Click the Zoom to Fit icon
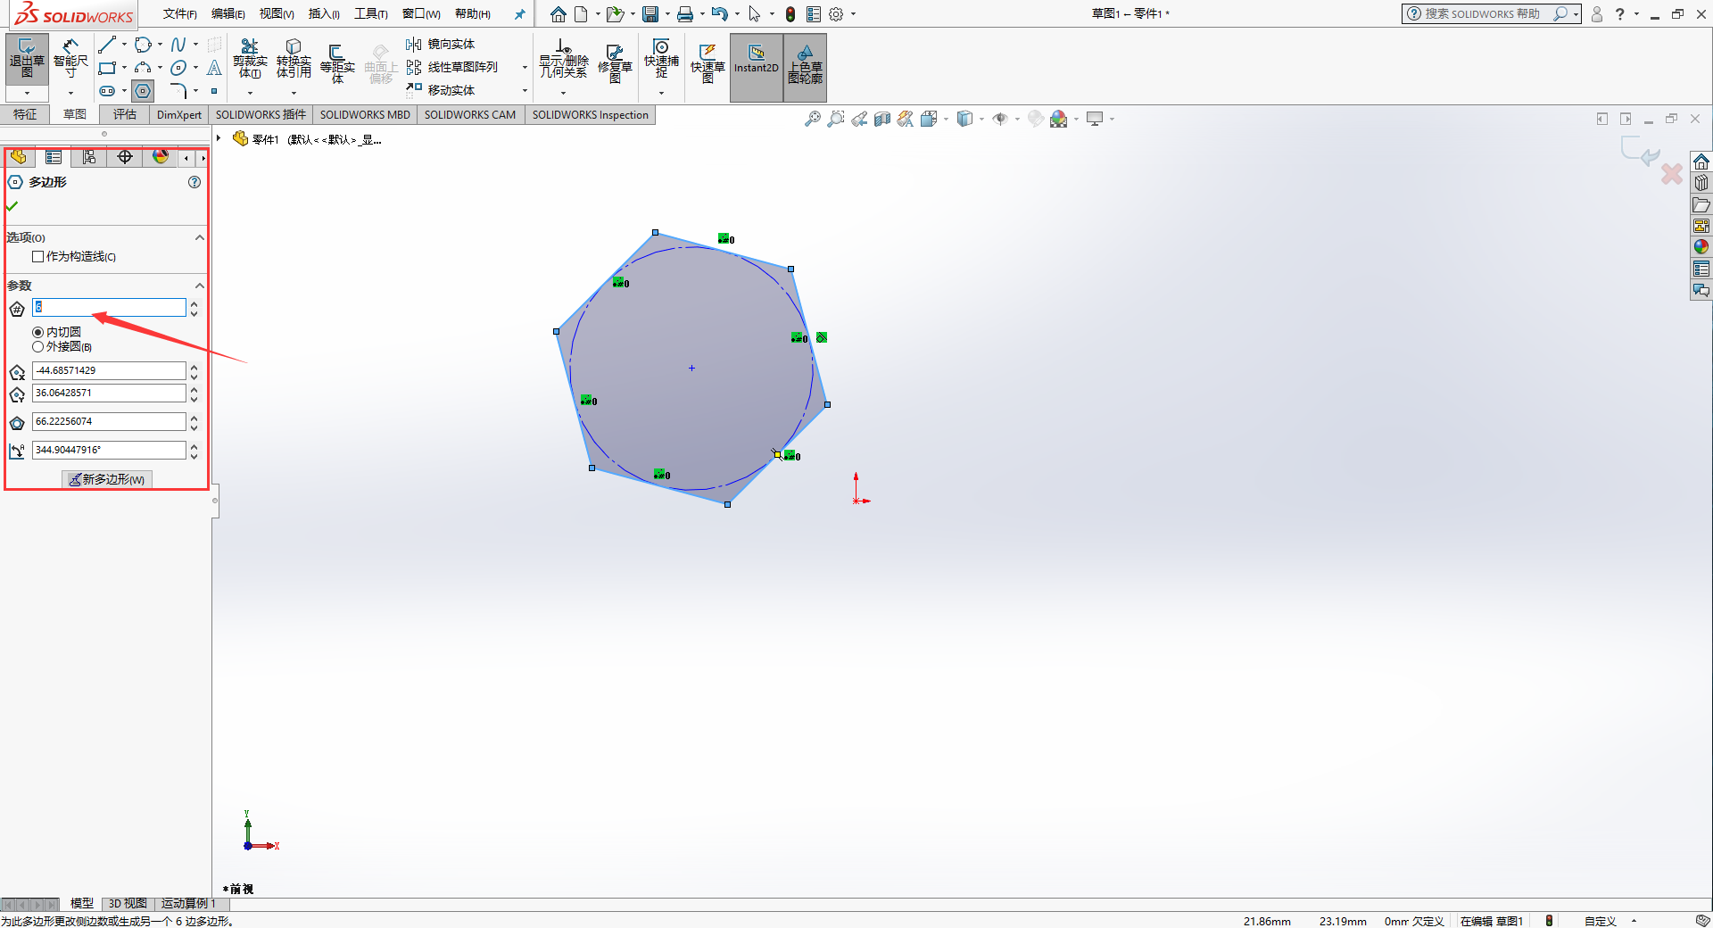The width and height of the screenshot is (1713, 928). click(x=812, y=119)
